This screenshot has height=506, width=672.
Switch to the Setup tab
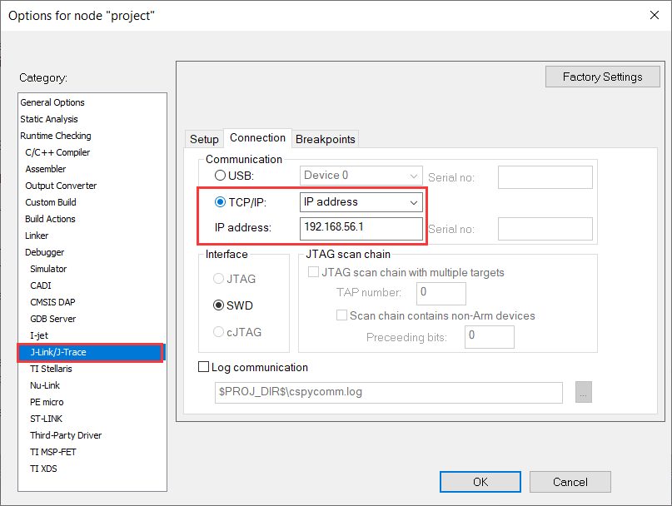[x=204, y=139]
